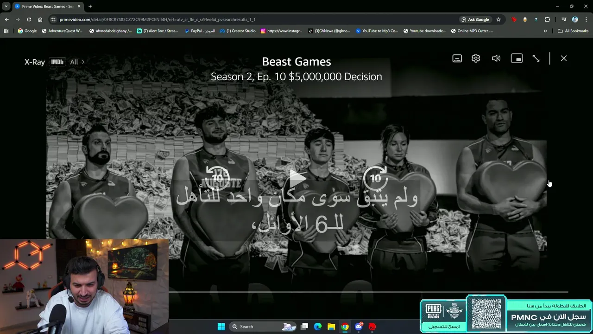This screenshot has width=593, height=334.
Task: Open Chrome three-dot menu
Action: point(586,19)
